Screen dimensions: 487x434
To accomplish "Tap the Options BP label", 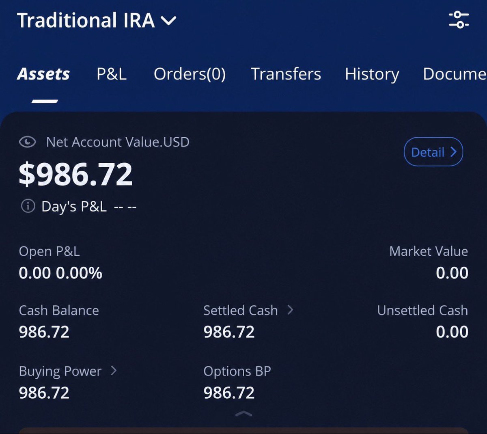I will coord(237,371).
